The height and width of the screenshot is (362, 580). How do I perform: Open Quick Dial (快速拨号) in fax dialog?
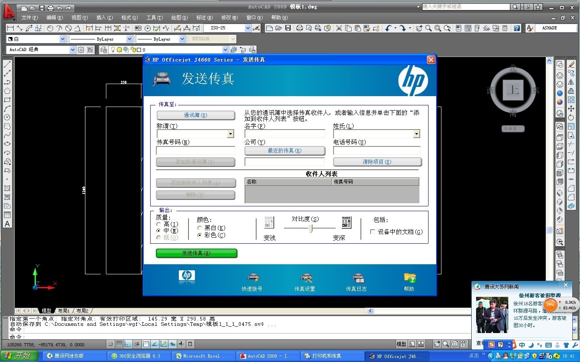[252, 282]
